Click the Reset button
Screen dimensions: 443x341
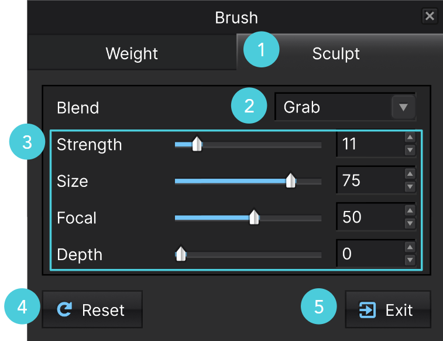coord(92,309)
